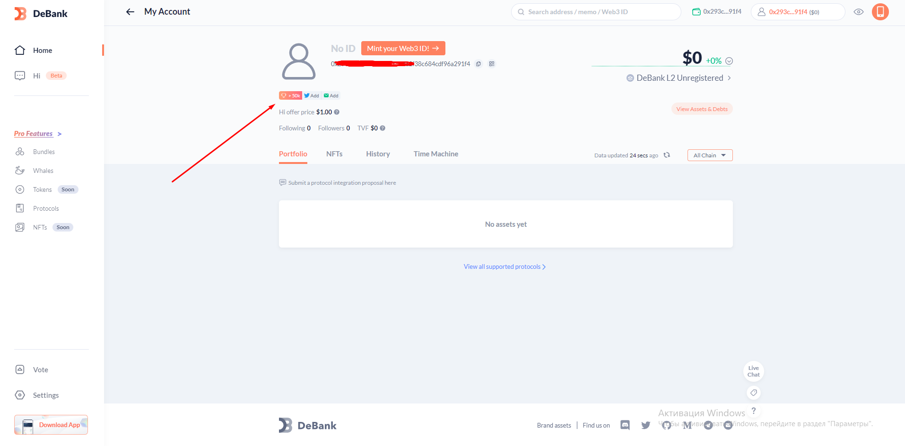905x446 pixels.
Task: Open DeBank's Medium from the footer
Action: 687,425
